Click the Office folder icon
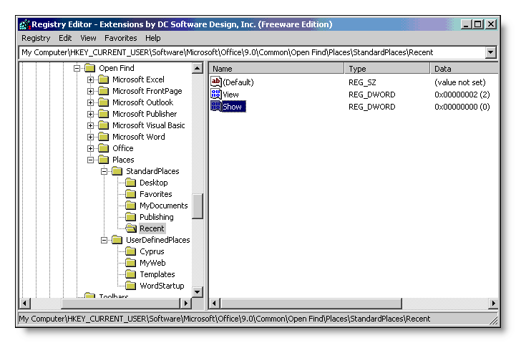 pos(103,148)
